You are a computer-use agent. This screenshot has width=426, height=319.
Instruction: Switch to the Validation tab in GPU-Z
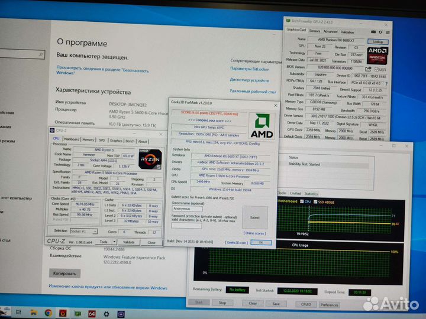(x=347, y=32)
